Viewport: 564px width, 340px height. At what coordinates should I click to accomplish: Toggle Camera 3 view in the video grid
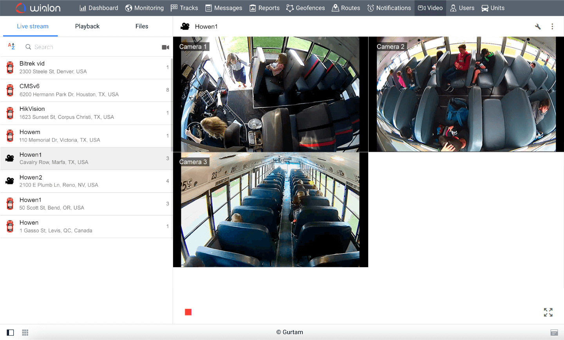pos(270,210)
